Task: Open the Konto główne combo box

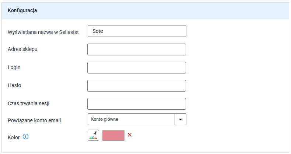Action: (131, 119)
